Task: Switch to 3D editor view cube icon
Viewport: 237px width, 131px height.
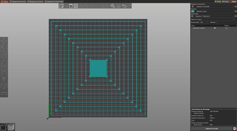Action: tap(4, 127)
